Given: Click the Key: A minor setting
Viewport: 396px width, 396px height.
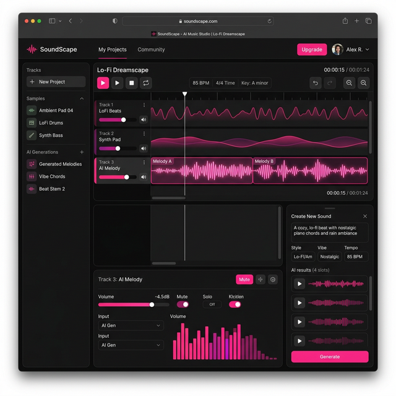Looking at the screenshot, I should pyautogui.click(x=254, y=83).
